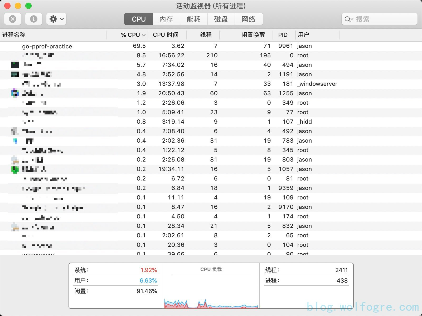Click the dark terminal icon for PID 494

(15, 65)
